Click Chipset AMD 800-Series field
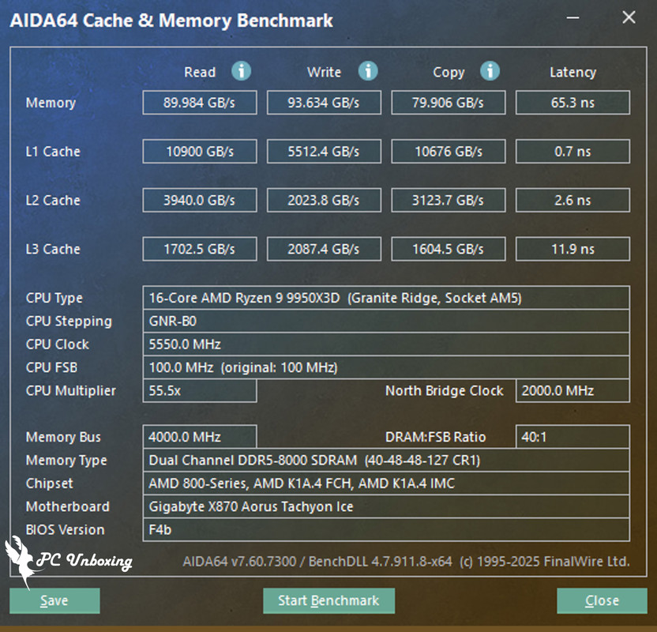Viewport: 657px width, 632px height. pos(386,483)
